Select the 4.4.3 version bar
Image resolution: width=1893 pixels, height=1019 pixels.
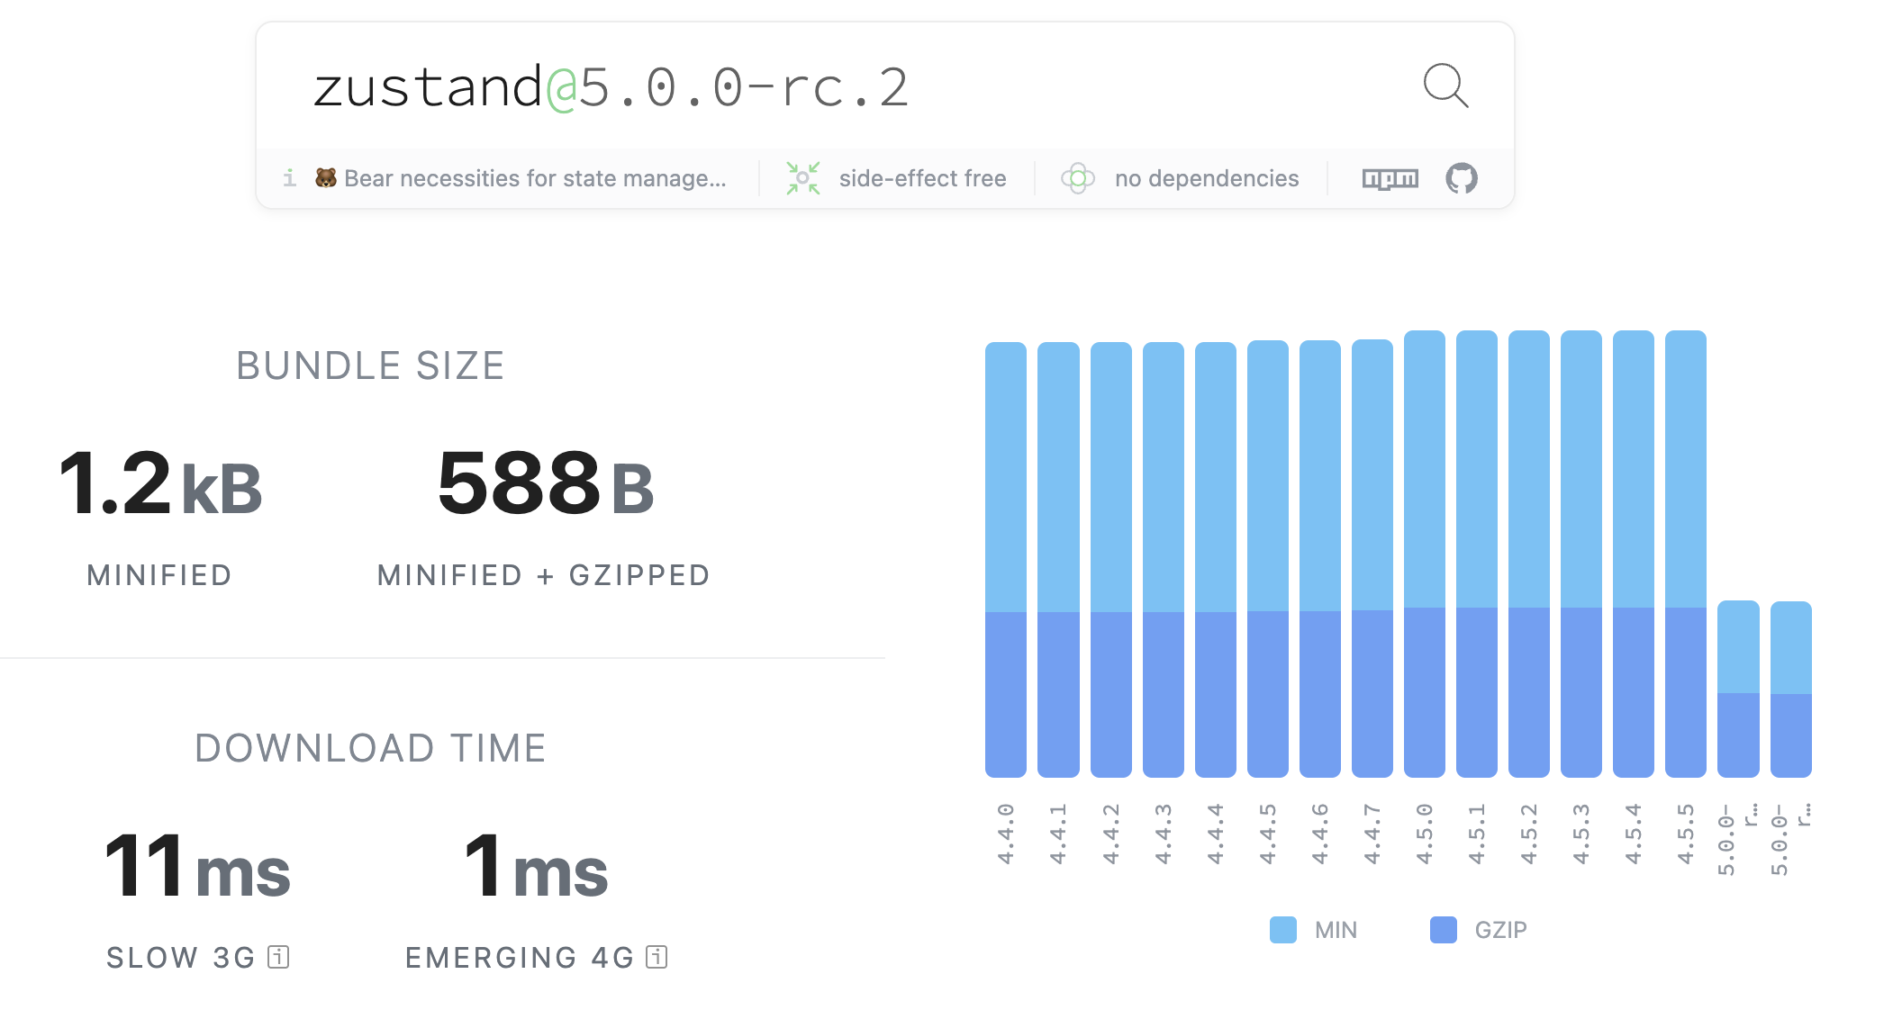1163,559
